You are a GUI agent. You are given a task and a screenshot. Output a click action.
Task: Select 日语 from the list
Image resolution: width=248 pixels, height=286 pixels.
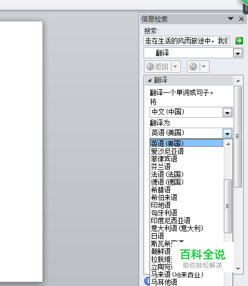point(186,236)
